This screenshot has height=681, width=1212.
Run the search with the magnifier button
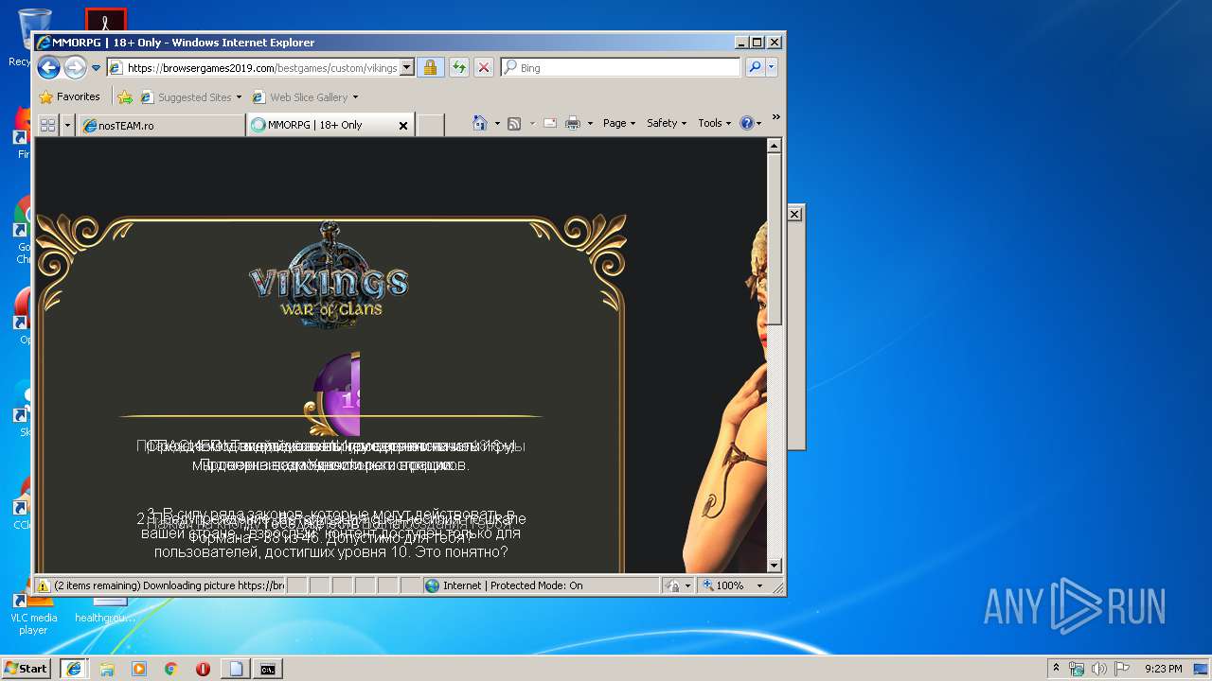[x=755, y=68]
